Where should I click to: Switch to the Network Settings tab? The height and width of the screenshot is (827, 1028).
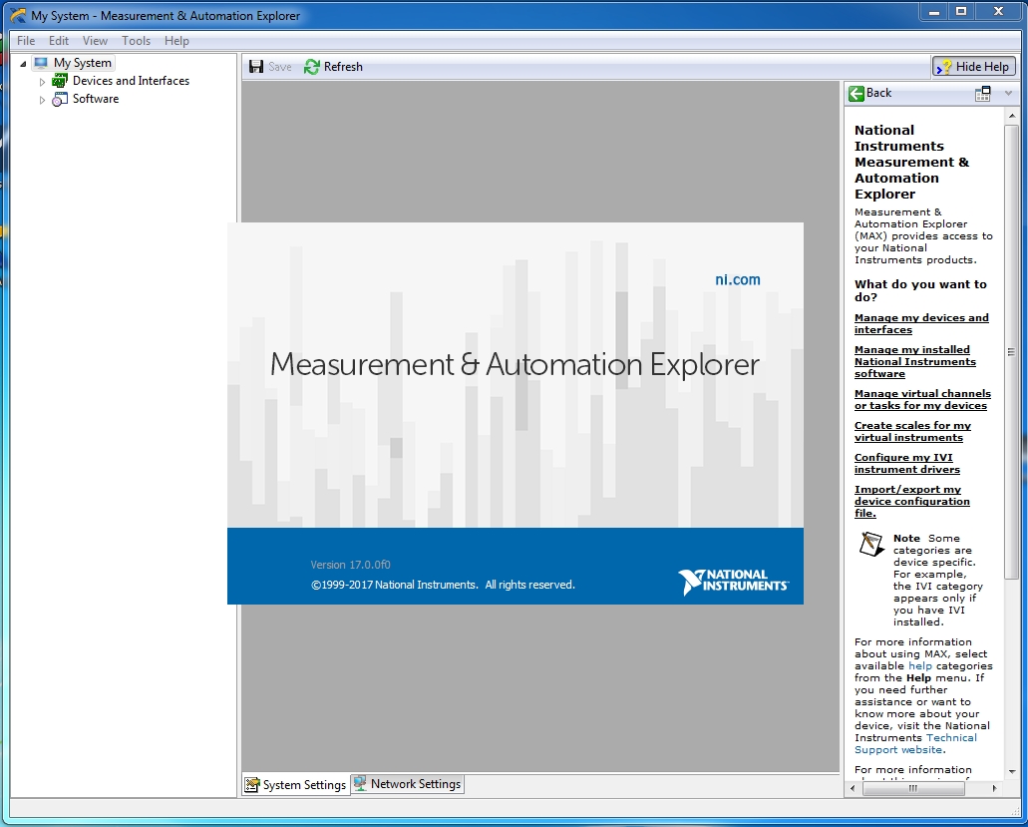pos(407,784)
